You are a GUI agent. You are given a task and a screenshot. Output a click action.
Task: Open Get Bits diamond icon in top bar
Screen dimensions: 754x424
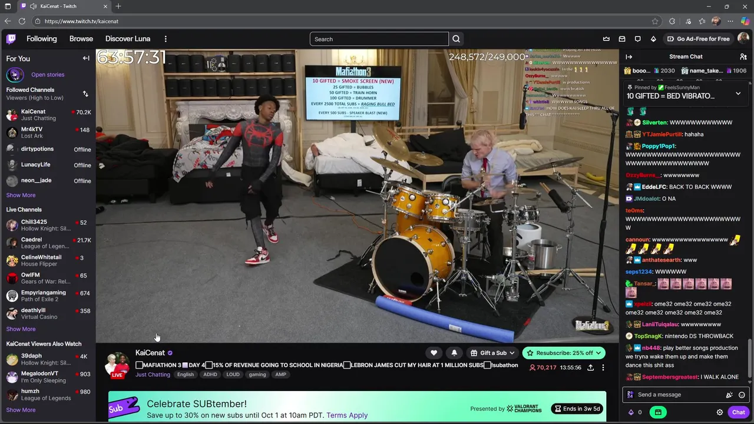653,39
